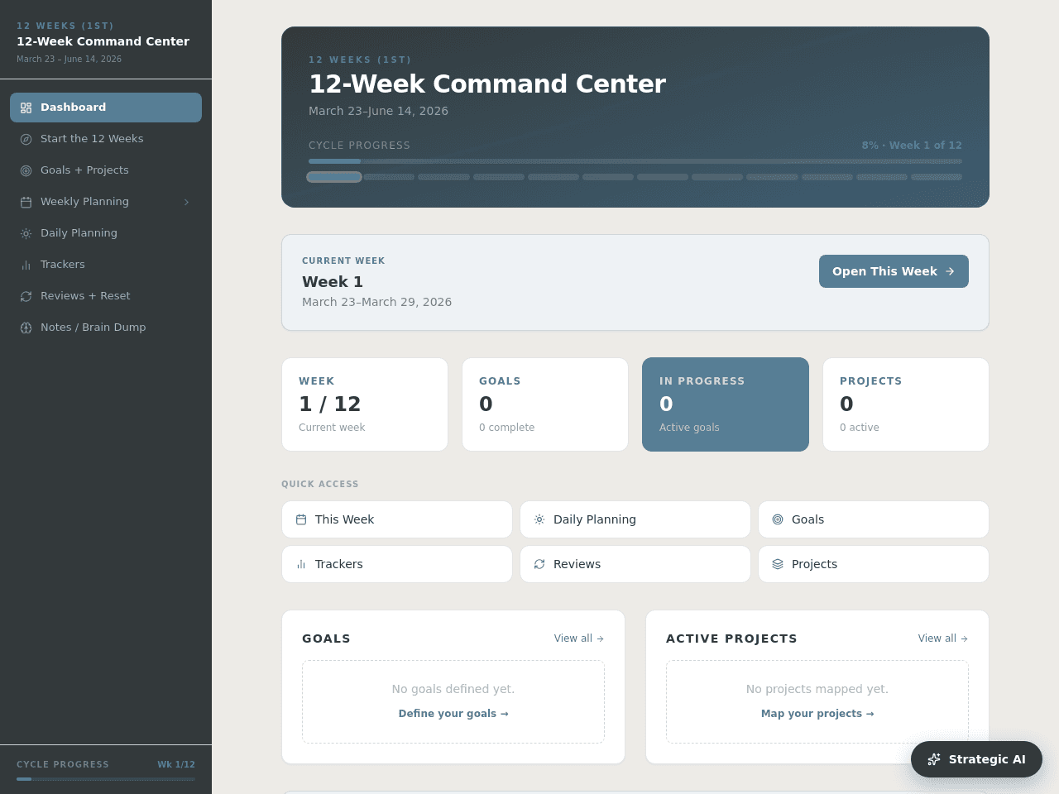The height and width of the screenshot is (794, 1059).
Task: Click the Projects 0 active stat card
Action: pos(906,404)
